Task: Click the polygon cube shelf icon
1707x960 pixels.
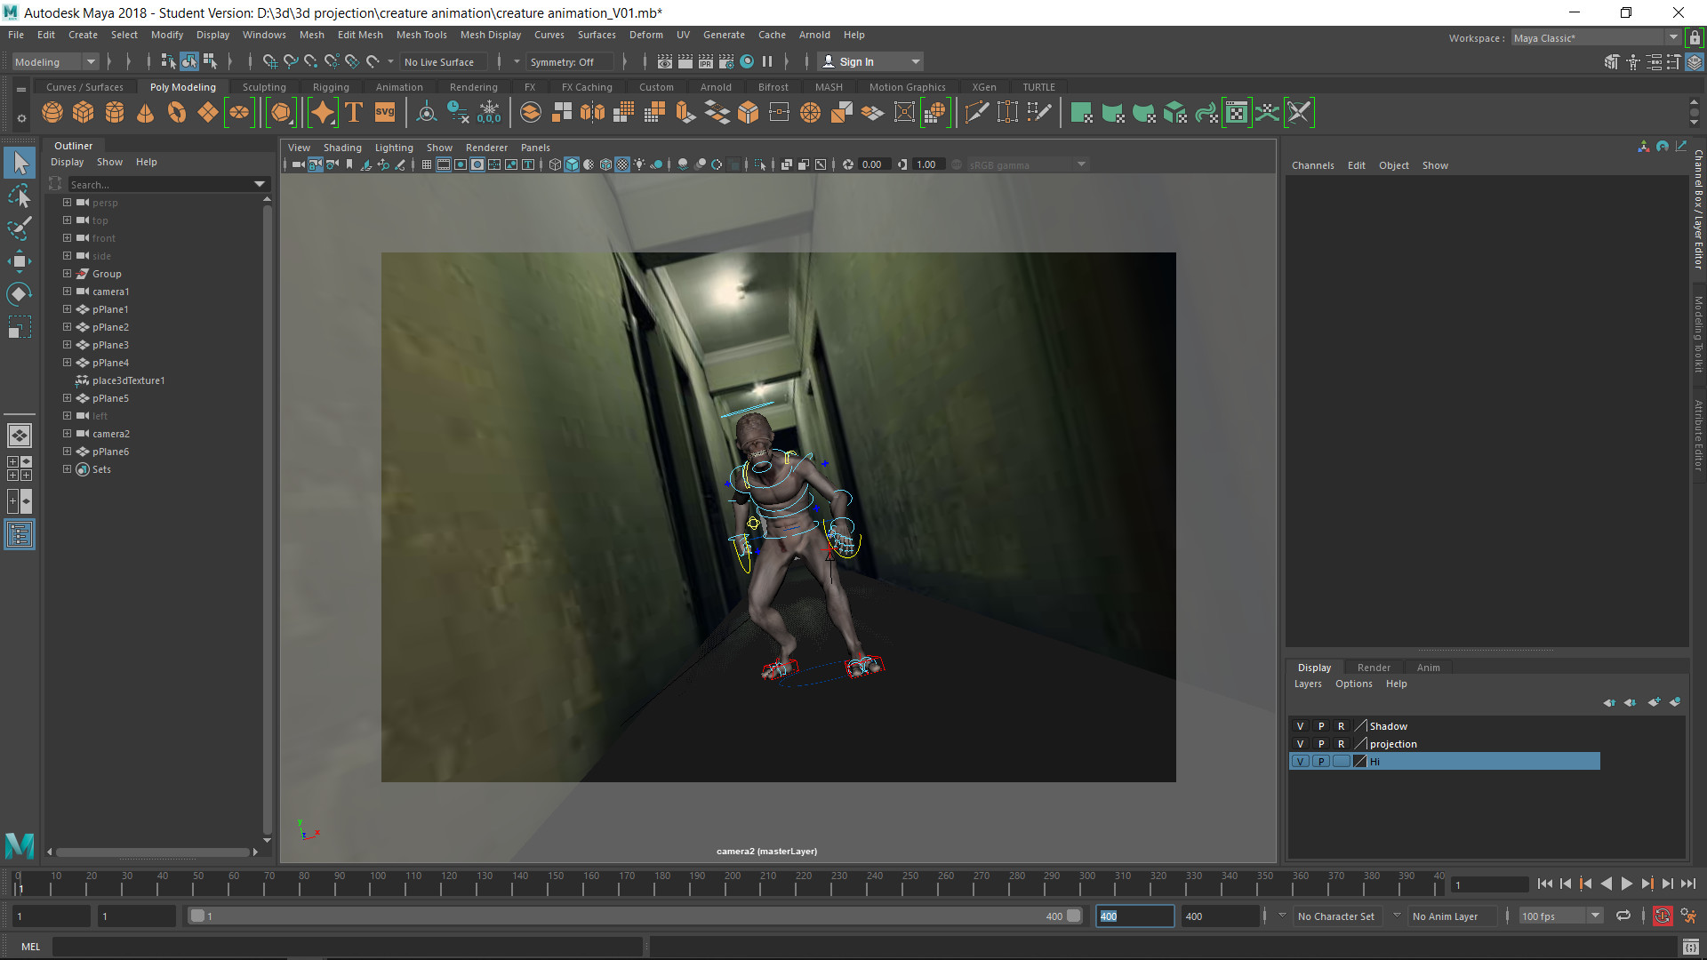Action: click(84, 113)
